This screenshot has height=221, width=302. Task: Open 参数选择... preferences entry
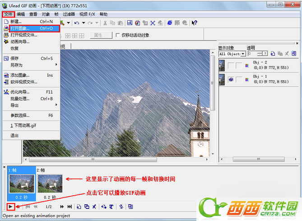[x=31, y=116]
